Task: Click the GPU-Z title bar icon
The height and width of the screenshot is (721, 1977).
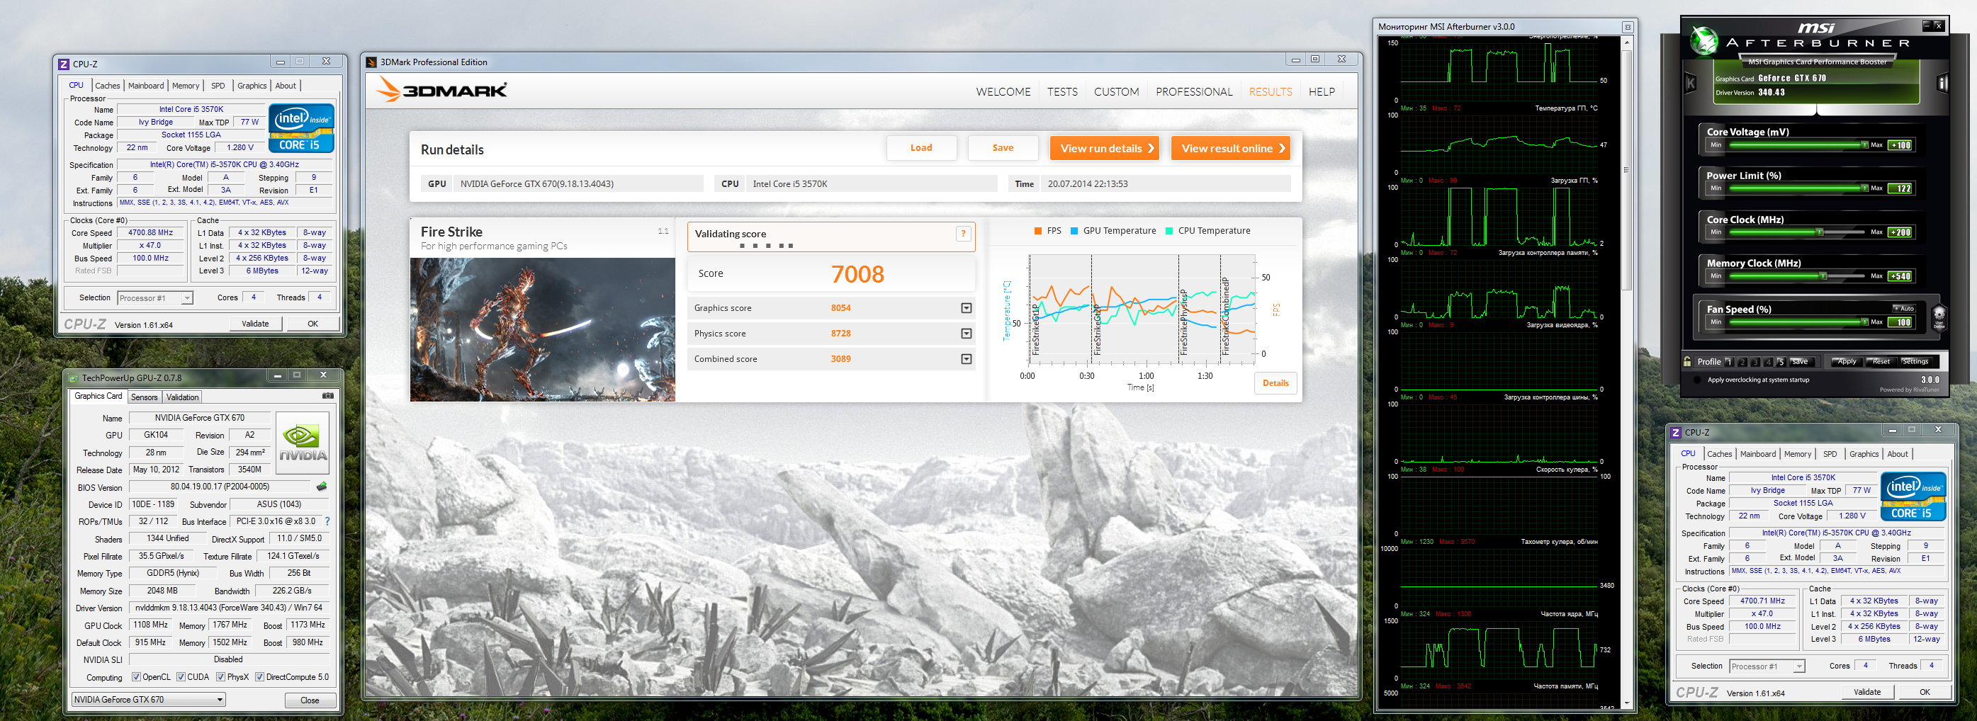Action: tap(74, 377)
